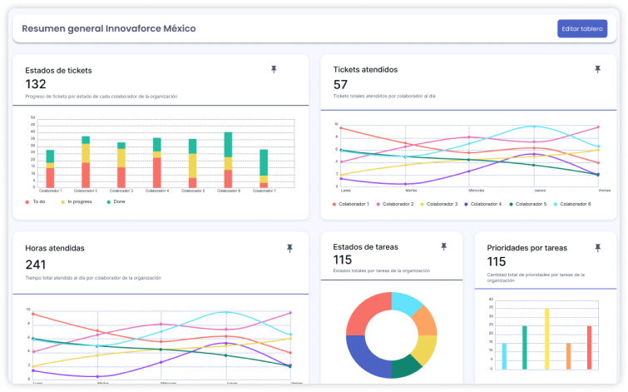Click the 'Progreso de tickets por estado' description

point(101,97)
